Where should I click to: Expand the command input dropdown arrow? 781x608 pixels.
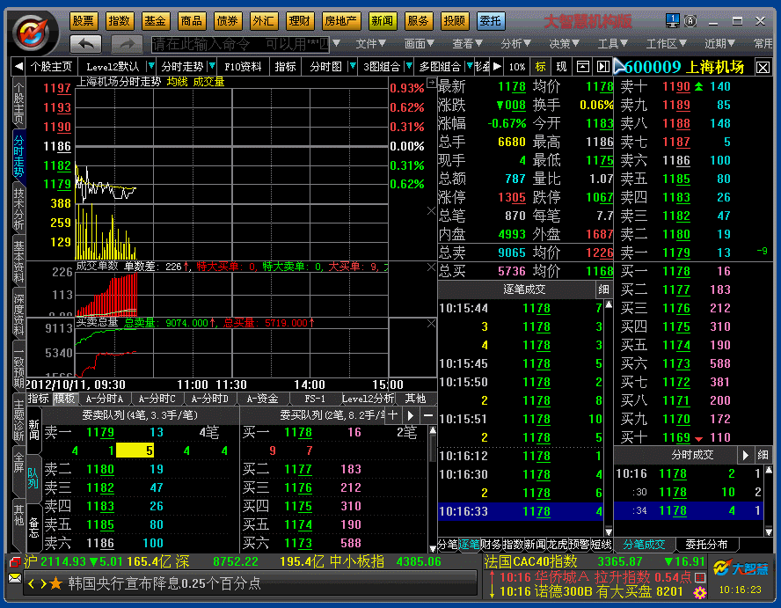pos(336,44)
